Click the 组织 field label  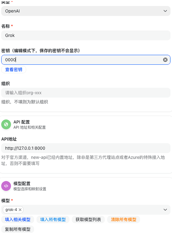tap(6, 83)
